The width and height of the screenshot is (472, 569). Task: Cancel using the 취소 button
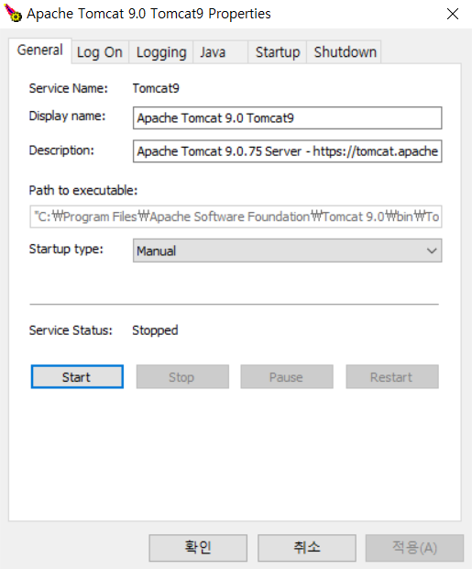pos(307,548)
